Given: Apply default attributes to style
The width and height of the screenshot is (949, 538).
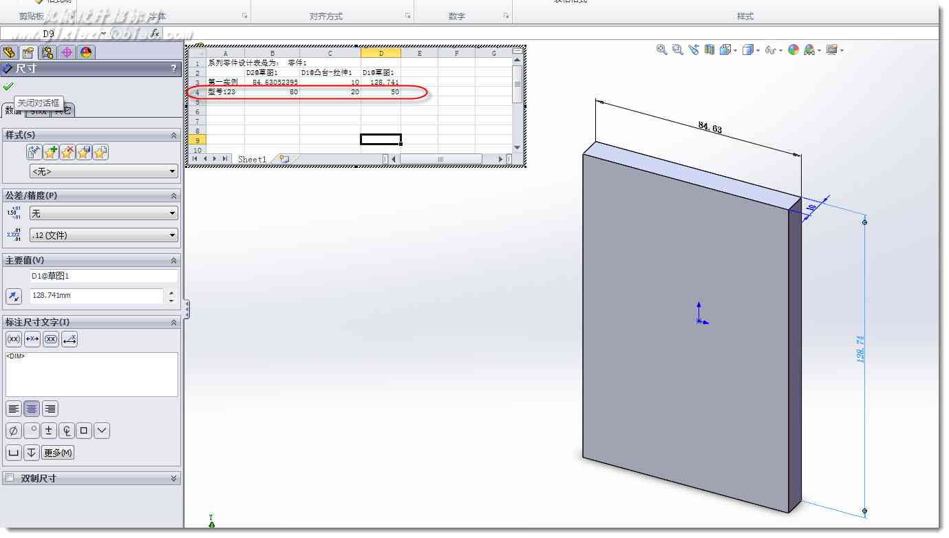Looking at the screenshot, I should click(34, 152).
